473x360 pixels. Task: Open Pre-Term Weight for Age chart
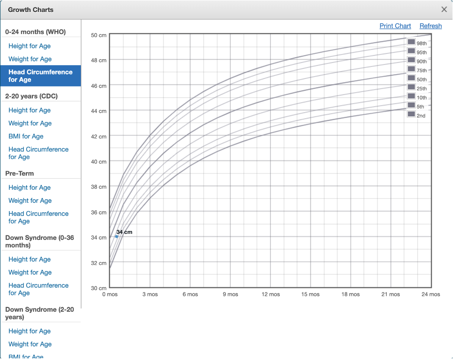pos(30,201)
